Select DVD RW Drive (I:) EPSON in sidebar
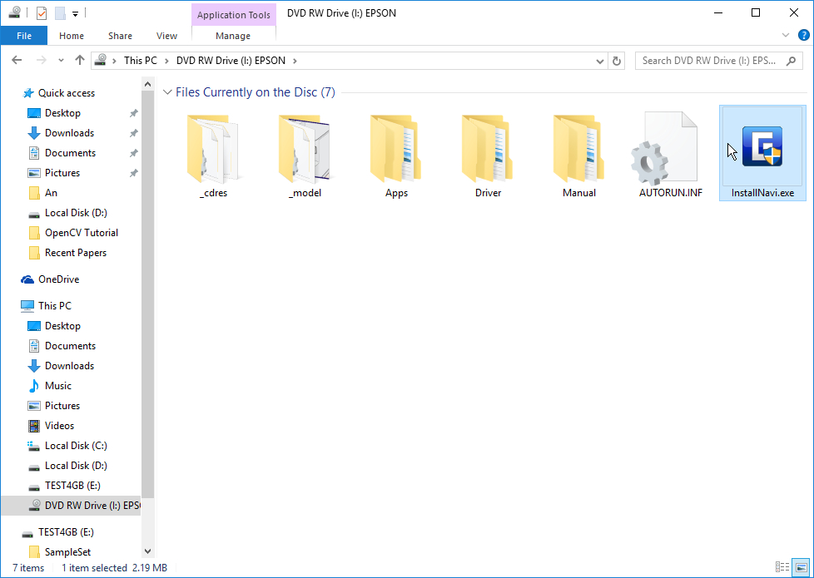 tap(71, 506)
